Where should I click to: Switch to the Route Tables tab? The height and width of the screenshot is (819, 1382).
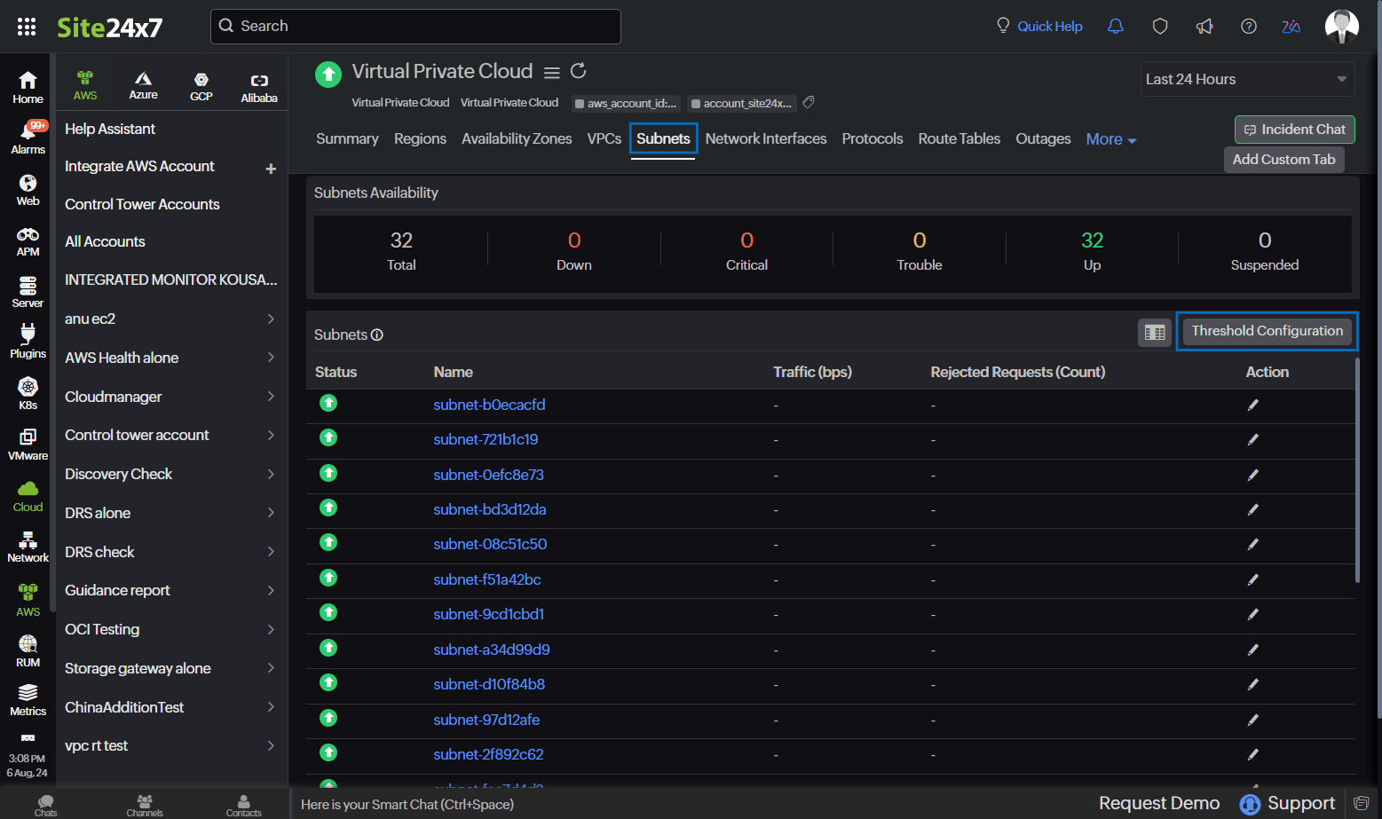(959, 138)
